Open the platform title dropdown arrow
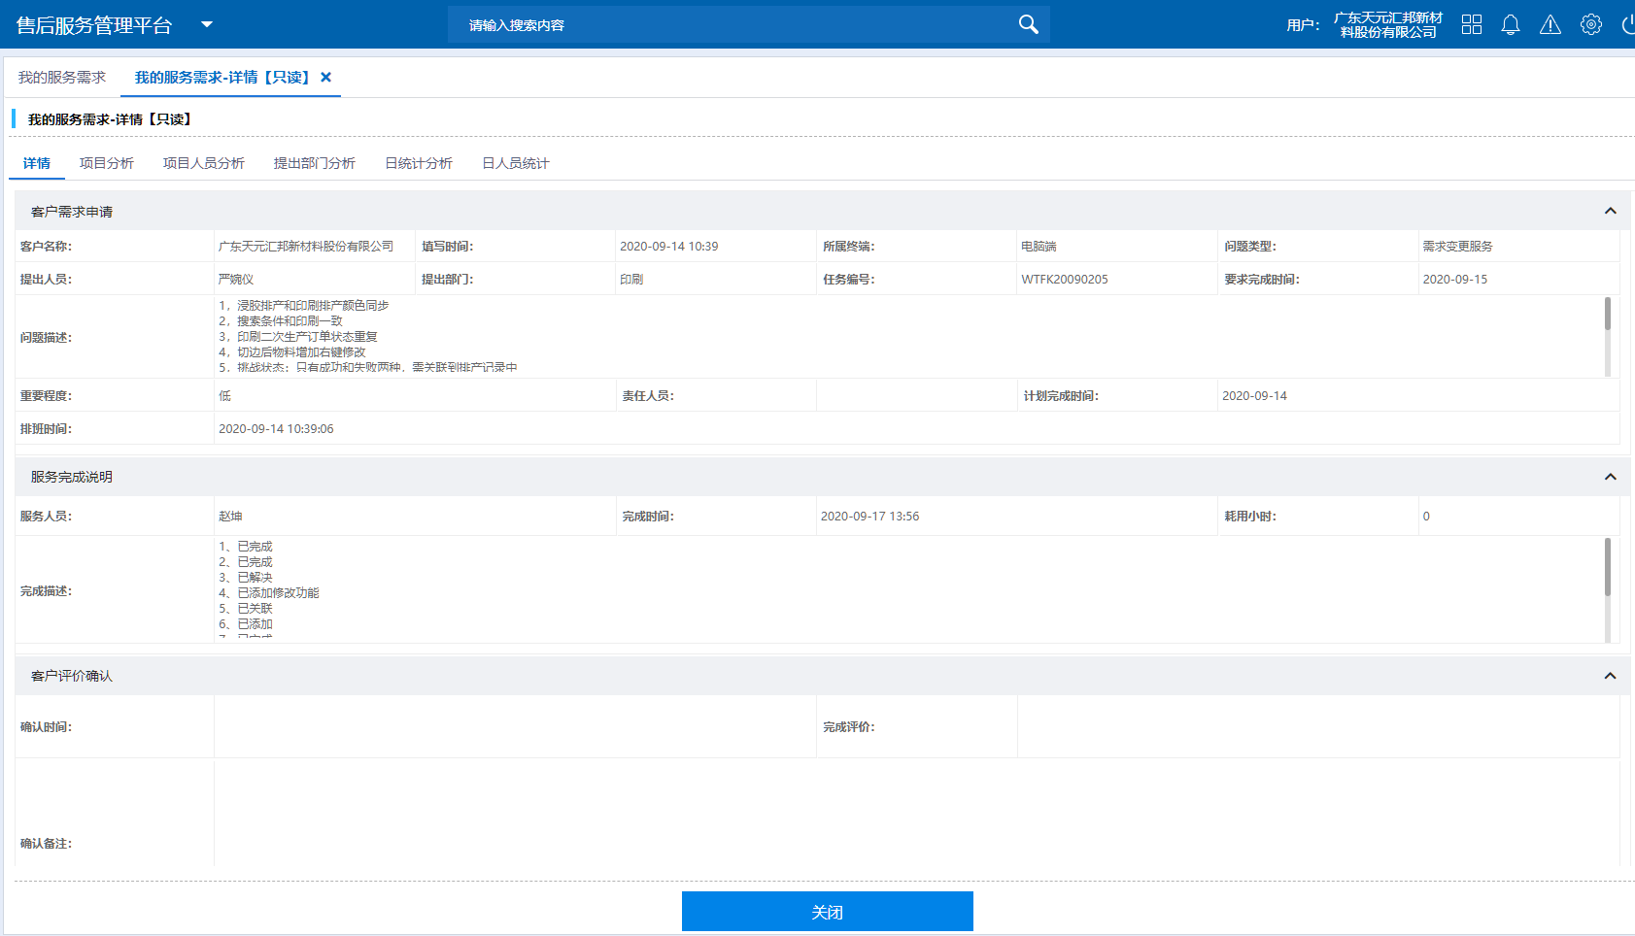Image resolution: width=1635 pixels, height=936 pixels. pos(207,24)
